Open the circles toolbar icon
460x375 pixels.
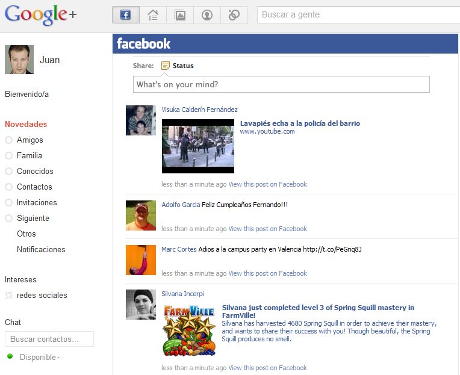[234, 14]
